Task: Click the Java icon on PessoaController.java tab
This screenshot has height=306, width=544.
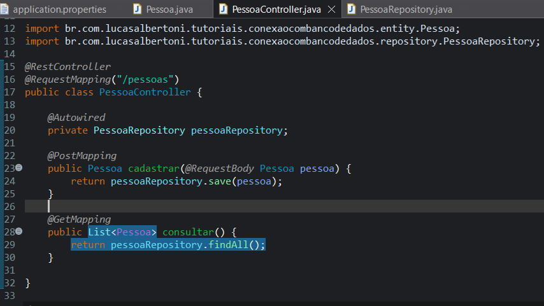Action: (223, 10)
